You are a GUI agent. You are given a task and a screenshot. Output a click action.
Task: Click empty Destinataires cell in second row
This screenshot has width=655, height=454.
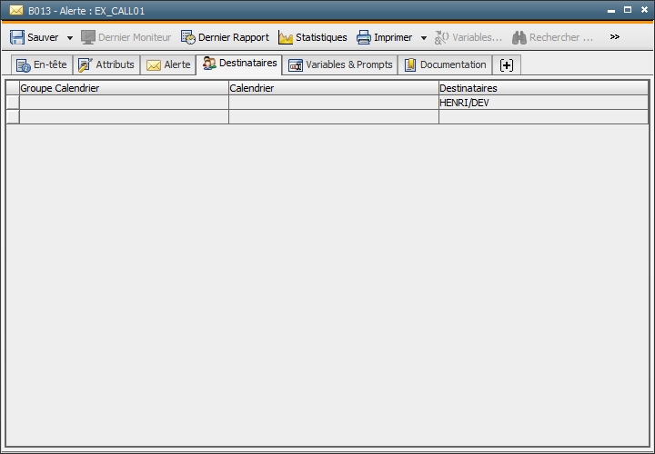543,117
